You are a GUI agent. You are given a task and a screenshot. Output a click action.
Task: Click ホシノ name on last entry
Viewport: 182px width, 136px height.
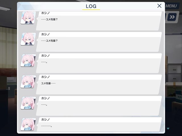pyautogui.click(x=45, y=120)
